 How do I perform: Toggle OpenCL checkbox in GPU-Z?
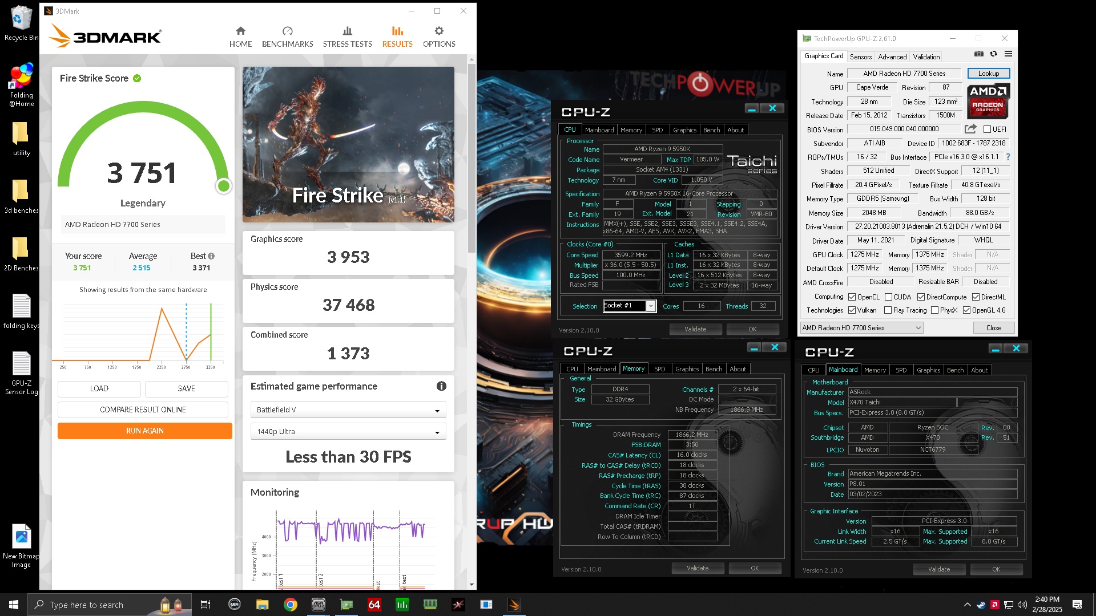(852, 297)
